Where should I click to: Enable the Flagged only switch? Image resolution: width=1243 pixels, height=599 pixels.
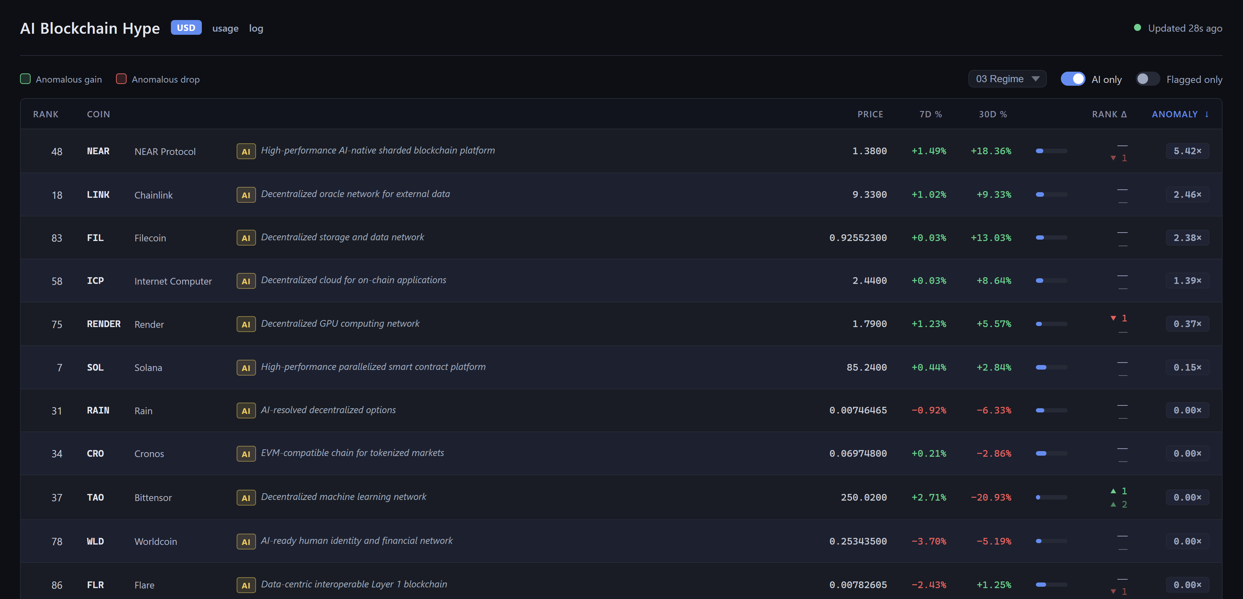(x=1147, y=79)
